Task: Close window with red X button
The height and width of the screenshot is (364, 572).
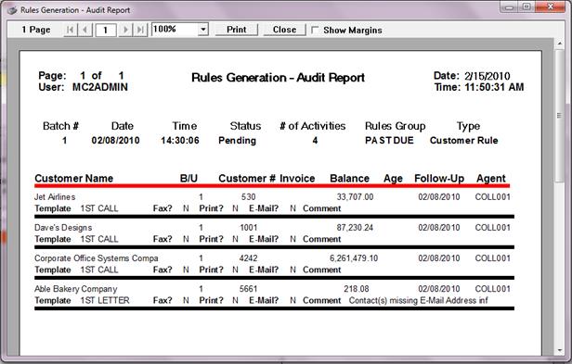Action: point(551,6)
